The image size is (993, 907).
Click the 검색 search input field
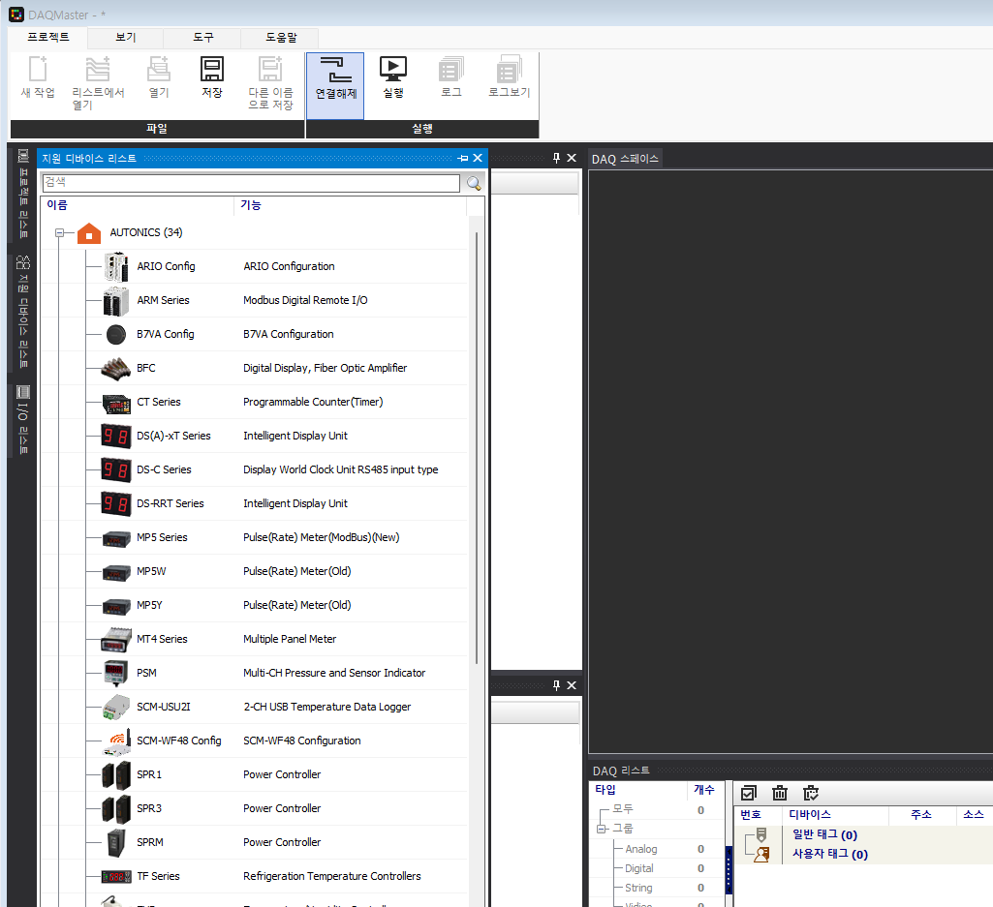click(x=251, y=183)
